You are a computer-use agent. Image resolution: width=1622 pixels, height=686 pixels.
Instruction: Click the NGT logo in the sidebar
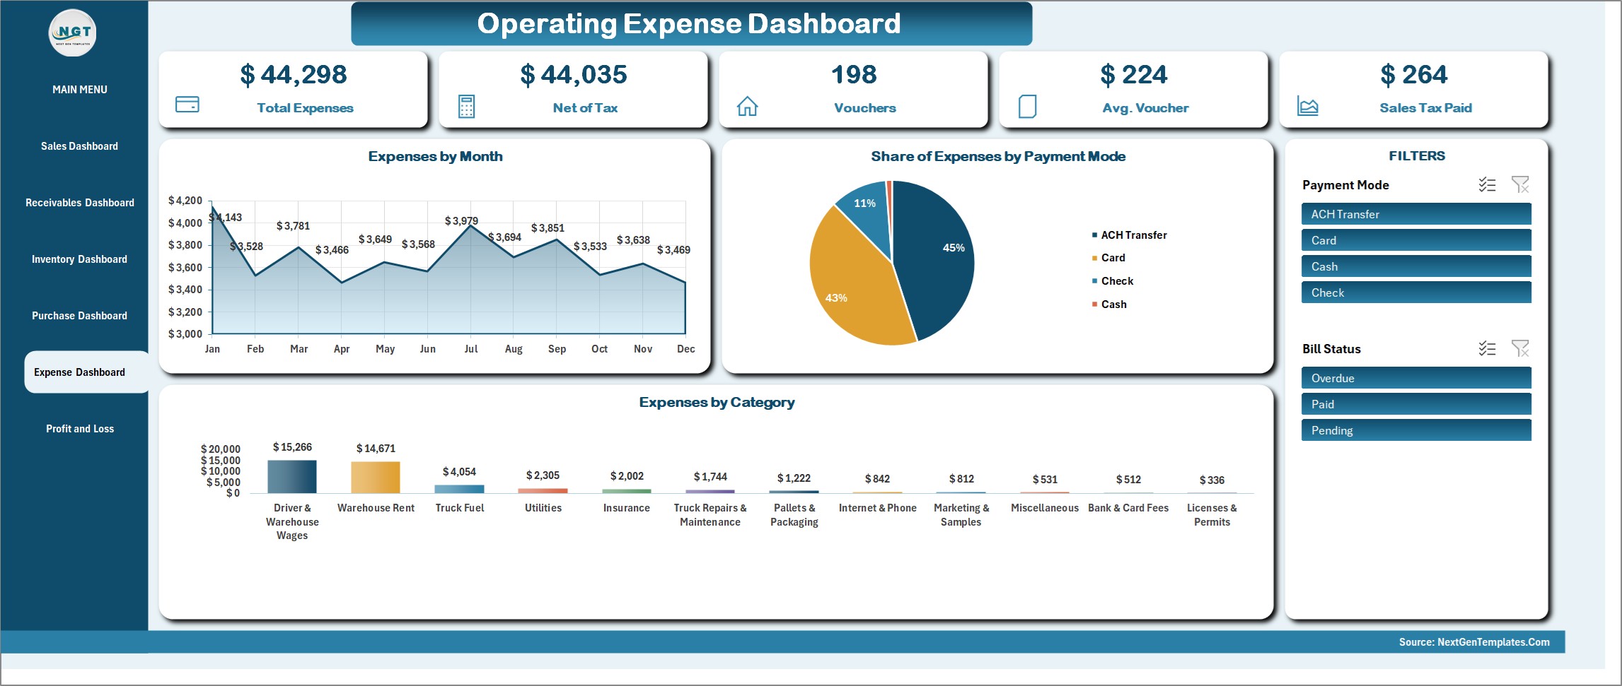click(73, 33)
